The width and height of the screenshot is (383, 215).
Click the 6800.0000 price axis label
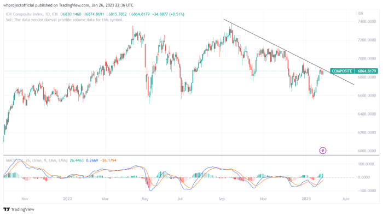(367, 77)
